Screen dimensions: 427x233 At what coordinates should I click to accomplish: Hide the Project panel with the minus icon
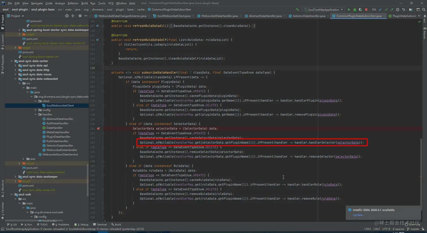[x=86, y=16]
